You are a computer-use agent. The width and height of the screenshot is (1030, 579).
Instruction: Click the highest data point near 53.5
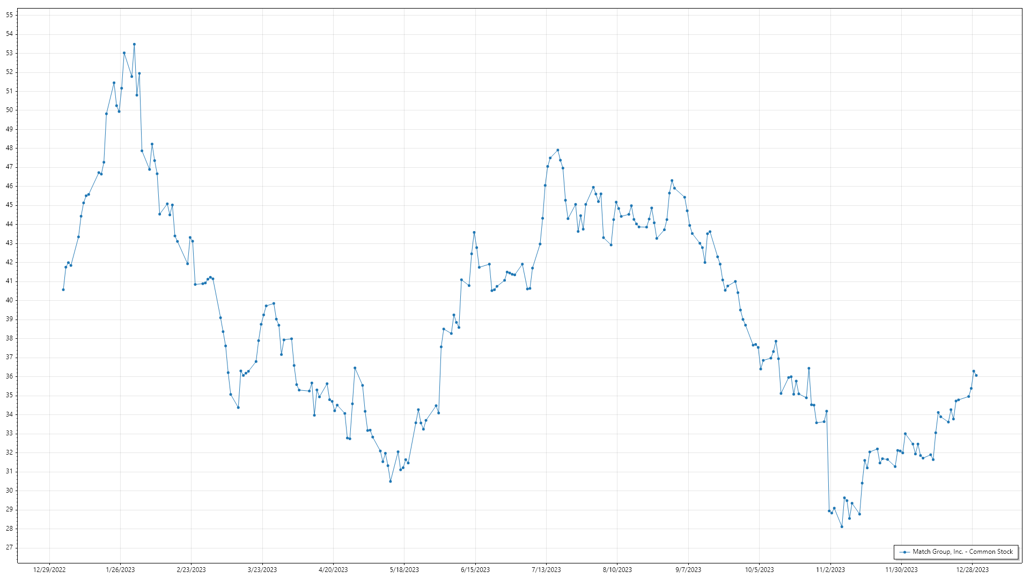click(134, 44)
